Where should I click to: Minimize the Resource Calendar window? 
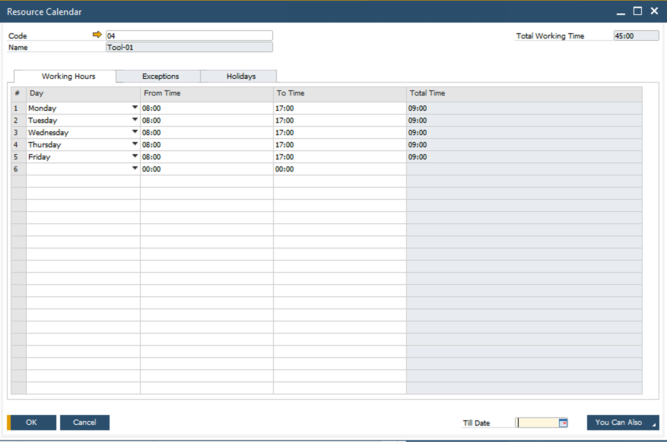point(621,12)
